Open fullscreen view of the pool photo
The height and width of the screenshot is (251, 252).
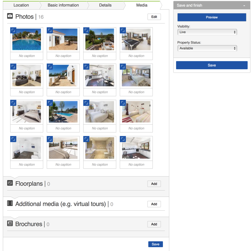(x=13, y=30)
